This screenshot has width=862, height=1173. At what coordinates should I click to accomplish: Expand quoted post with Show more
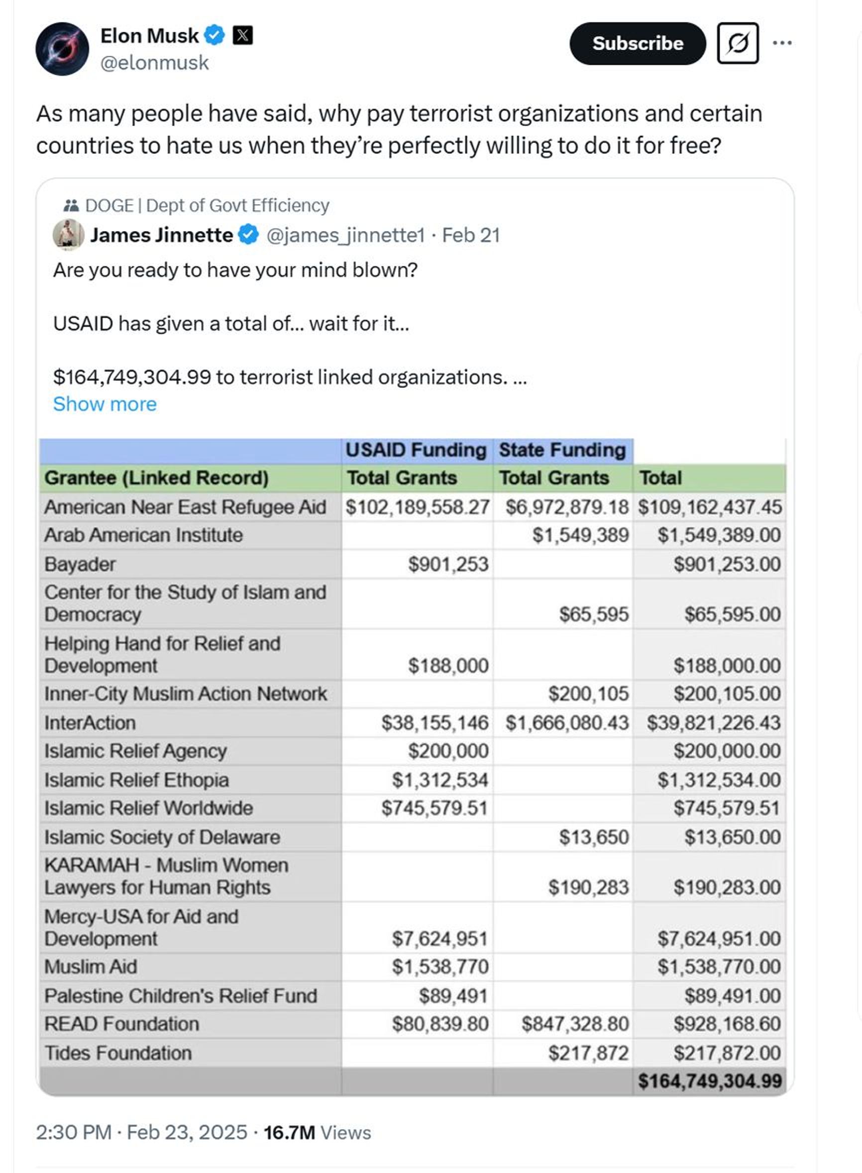coord(105,404)
